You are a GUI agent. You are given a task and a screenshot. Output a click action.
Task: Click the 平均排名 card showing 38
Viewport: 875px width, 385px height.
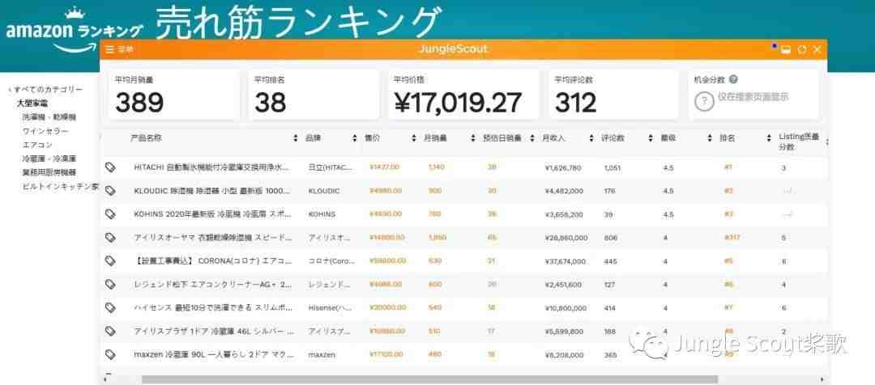click(314, 95)
